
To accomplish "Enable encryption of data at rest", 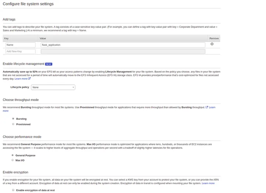I will point(13,190).
